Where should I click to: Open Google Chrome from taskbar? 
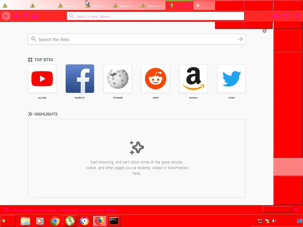55,221
